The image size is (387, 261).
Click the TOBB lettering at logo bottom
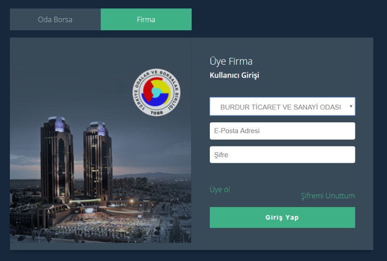point(157,113)
